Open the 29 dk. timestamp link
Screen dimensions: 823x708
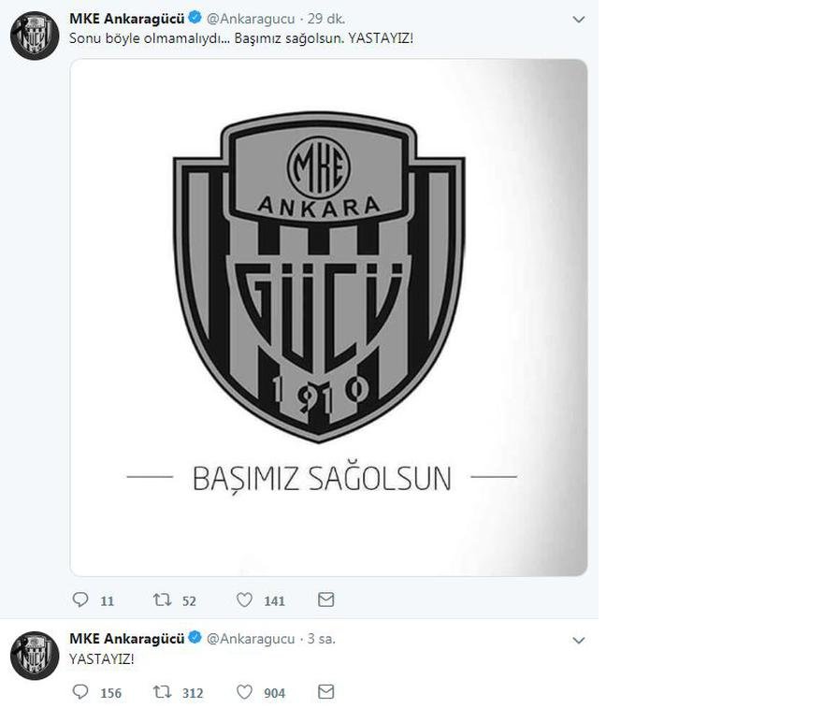pos(326,19)
